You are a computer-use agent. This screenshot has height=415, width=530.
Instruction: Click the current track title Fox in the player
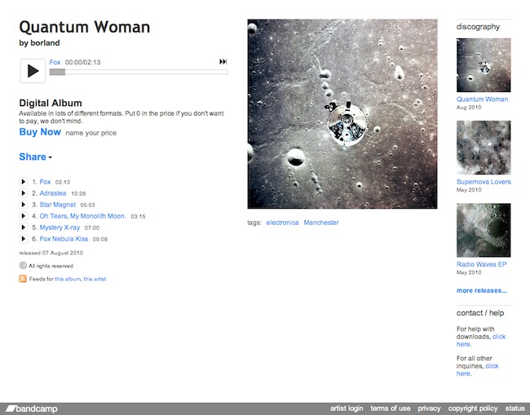click(x=55, y=62)
